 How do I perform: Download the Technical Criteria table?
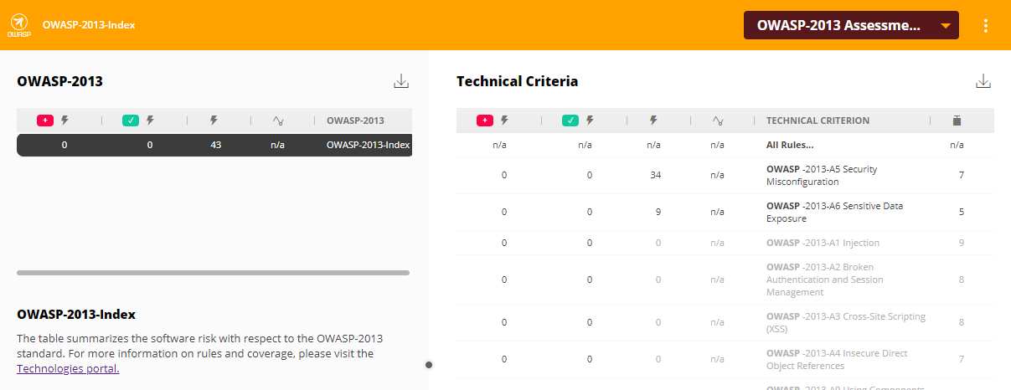(983, 81)
